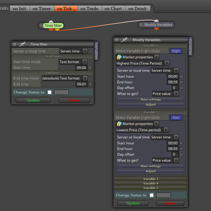
Task: Close the Modify Variables panel with the X icon
Action: [117, 40]
